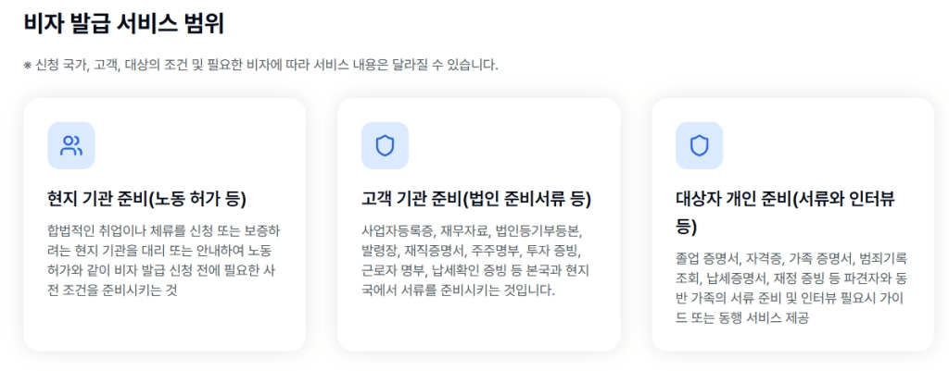The height and width of the screenshot is (371, 949).
Task: Click the people icon in the first card
Action: point(71,145)
